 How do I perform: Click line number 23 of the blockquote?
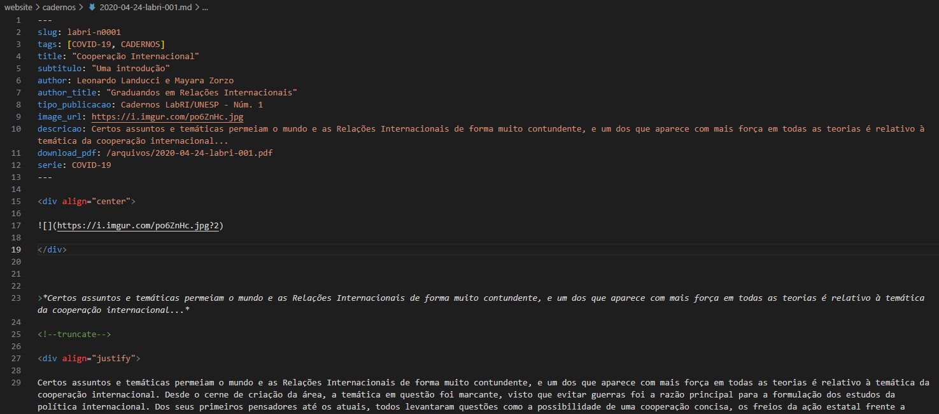pyautogui.click(x=17, y=298)
